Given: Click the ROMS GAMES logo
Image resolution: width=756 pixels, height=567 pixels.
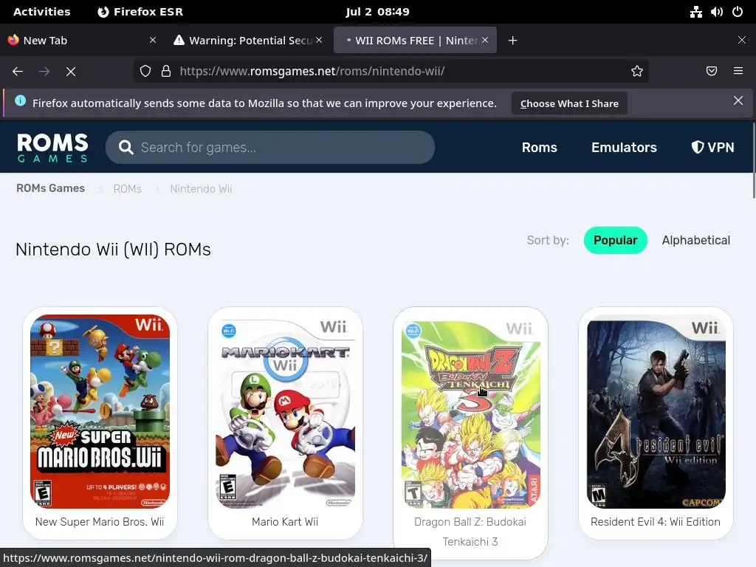Looking at the screenshot, I should click(52, 147).
